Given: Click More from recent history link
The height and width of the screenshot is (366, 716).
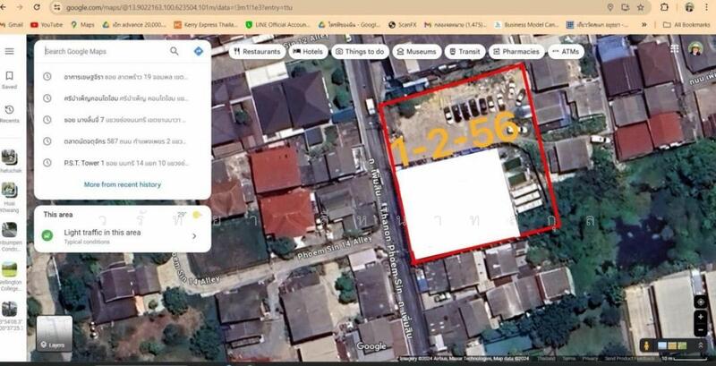Looking at the screenshot, I should point(123,184).
